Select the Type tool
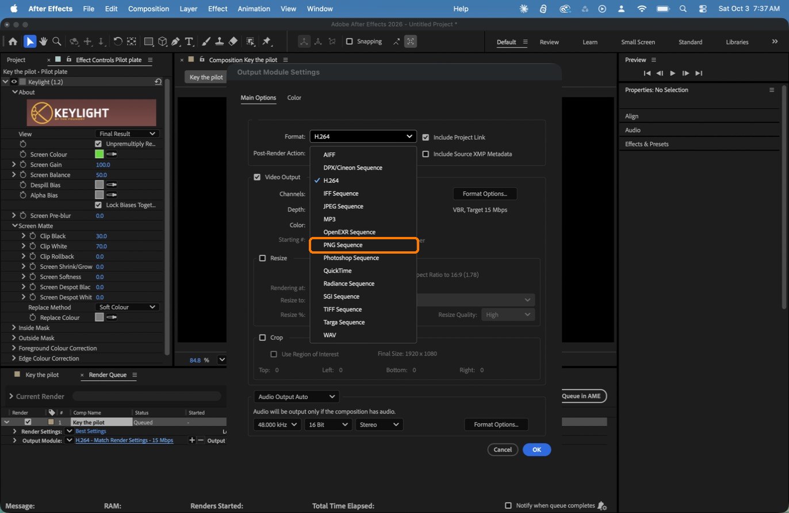 [x=189, y=41]
